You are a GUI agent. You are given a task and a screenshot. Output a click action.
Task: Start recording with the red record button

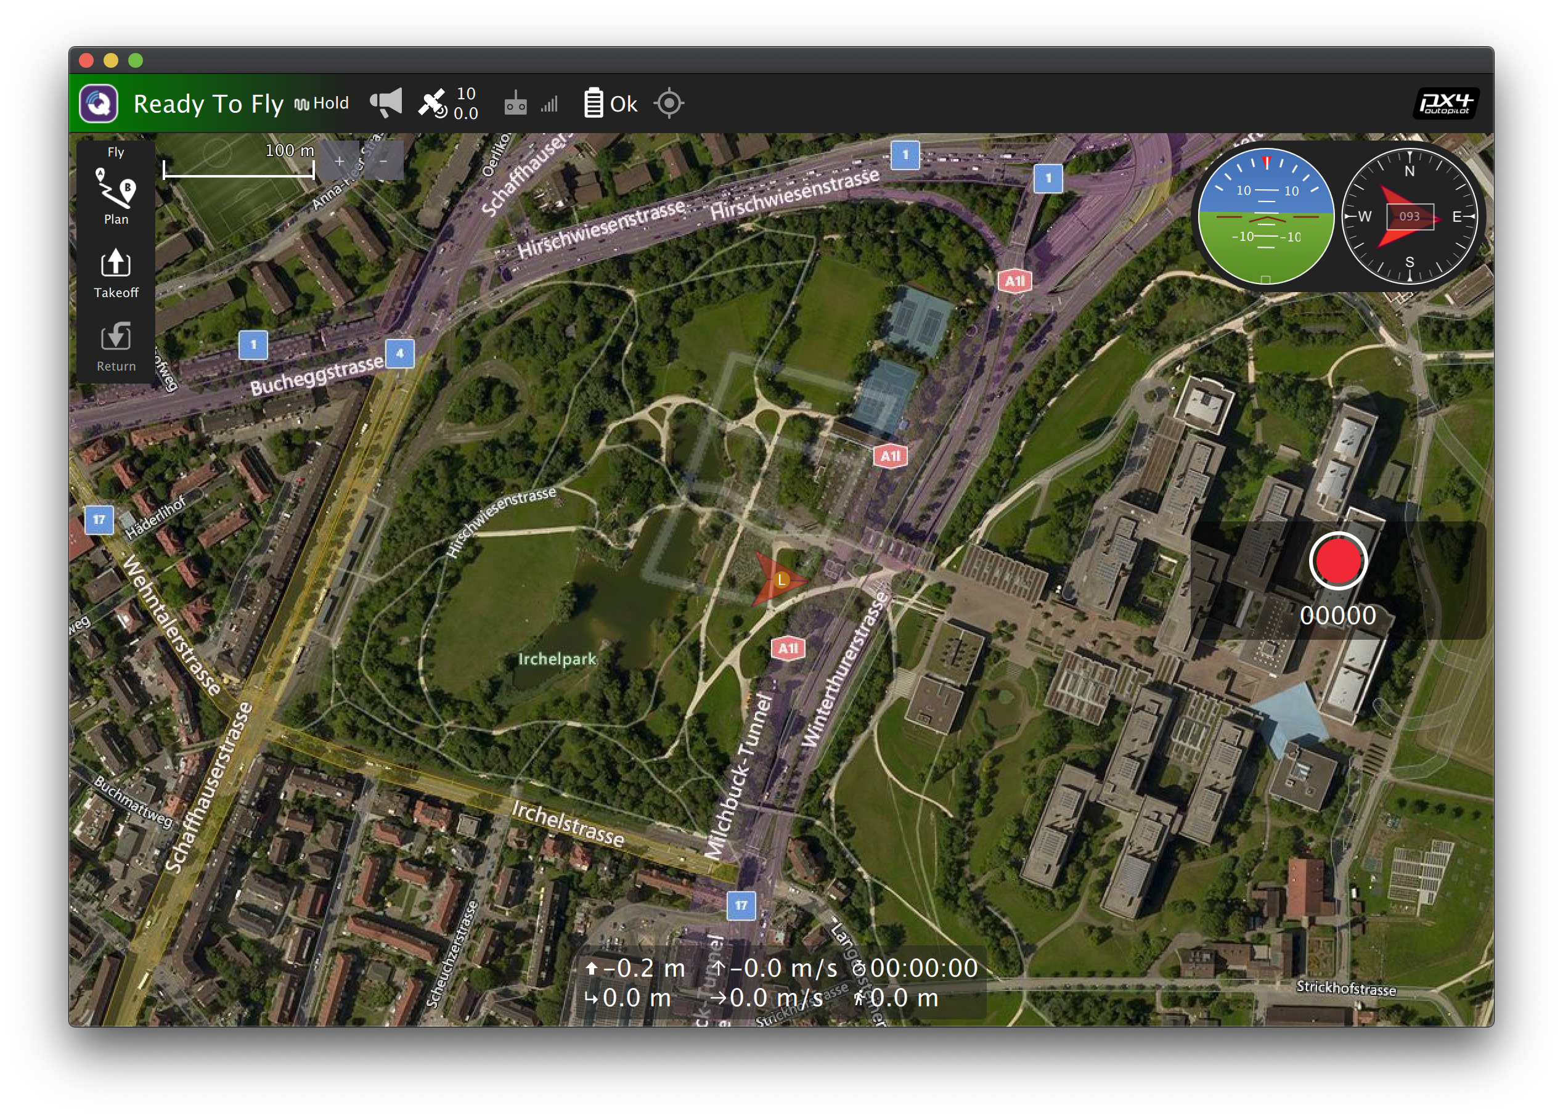click(x=1337, y=560)
